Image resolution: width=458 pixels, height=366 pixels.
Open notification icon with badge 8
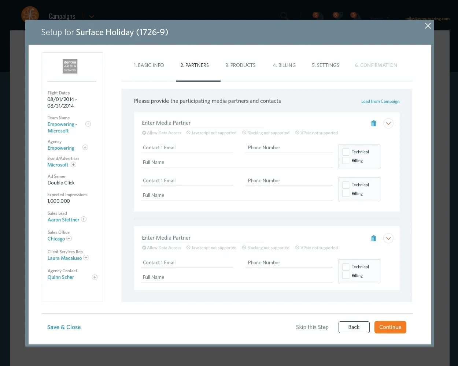coord(337,16)
